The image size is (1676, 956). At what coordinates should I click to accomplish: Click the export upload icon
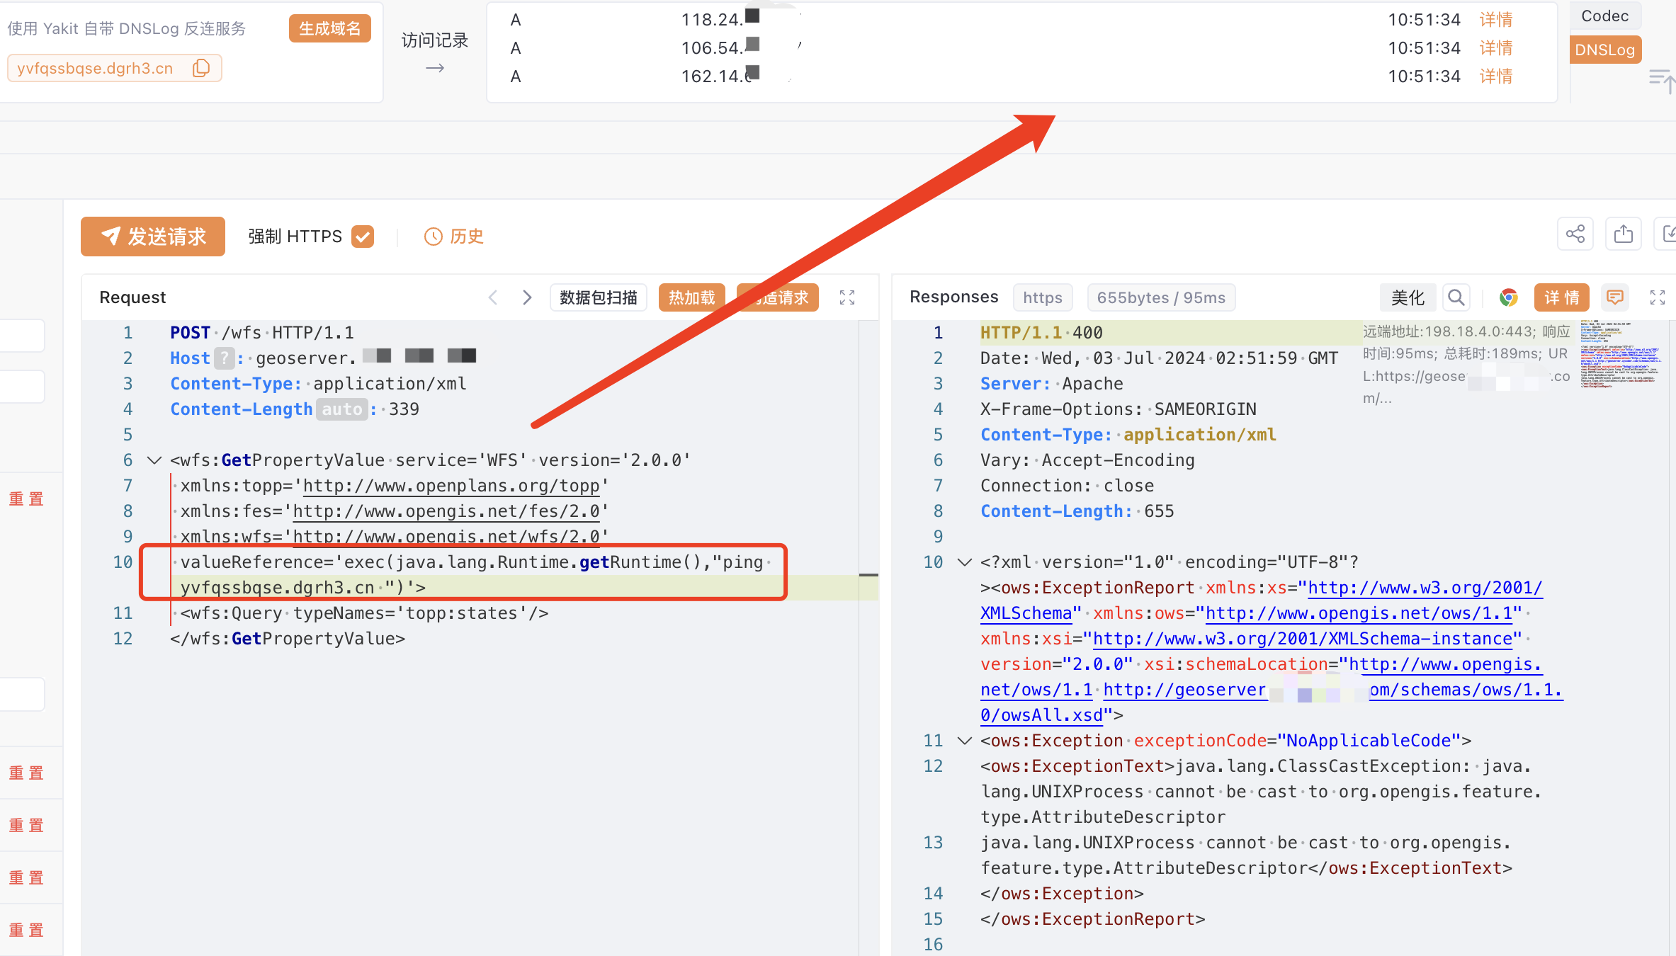[x=1623, y=234]
